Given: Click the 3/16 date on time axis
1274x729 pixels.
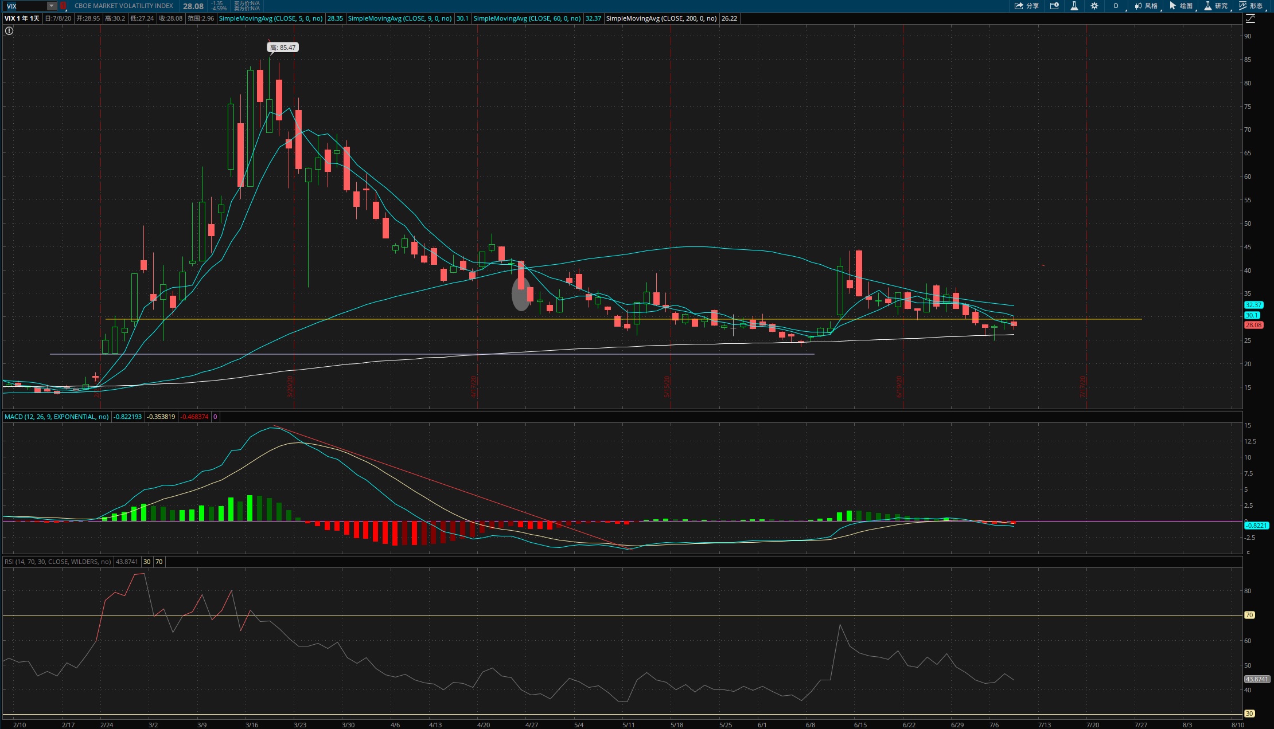Looking at the screenshot, I should (x=252, y=724).
